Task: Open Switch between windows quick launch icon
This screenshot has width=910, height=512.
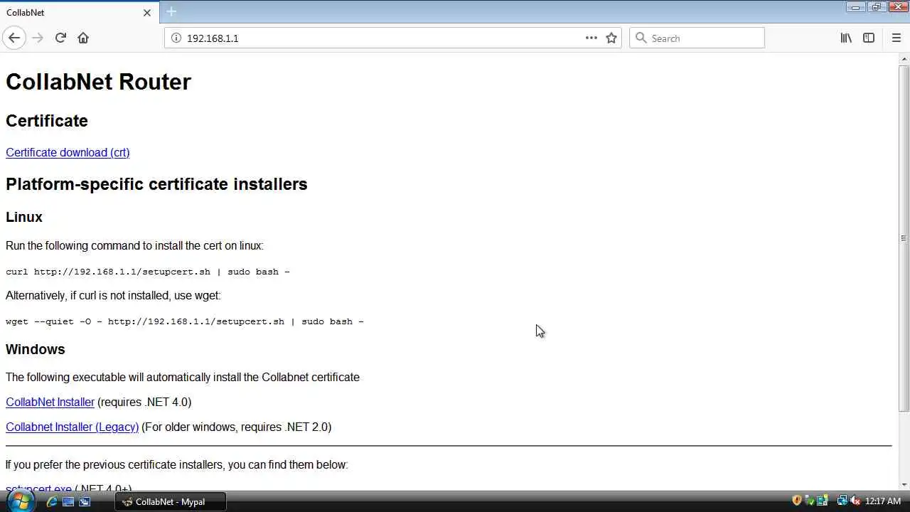Action: [85, 501]
